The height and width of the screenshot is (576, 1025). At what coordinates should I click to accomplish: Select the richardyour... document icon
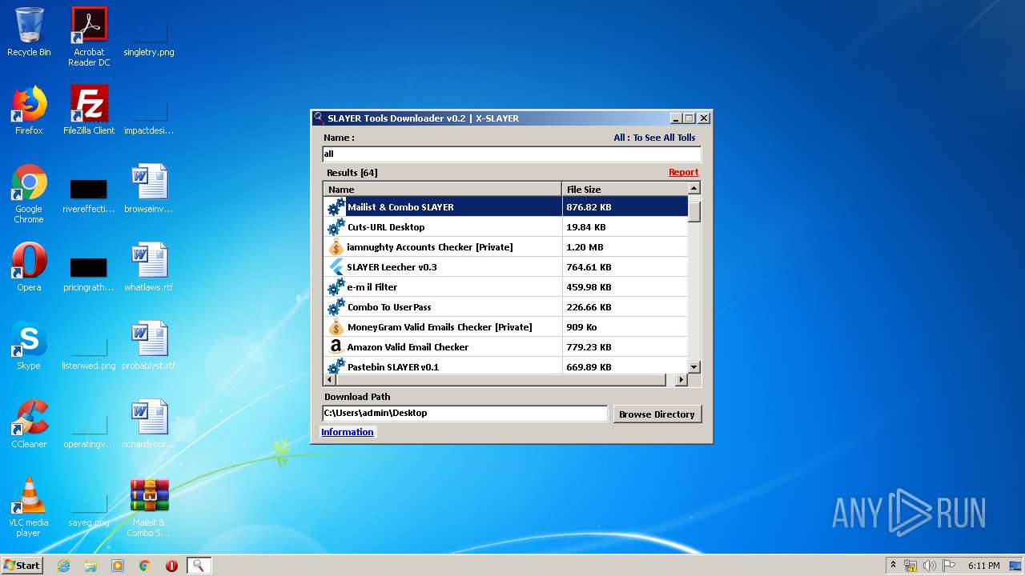149,424
